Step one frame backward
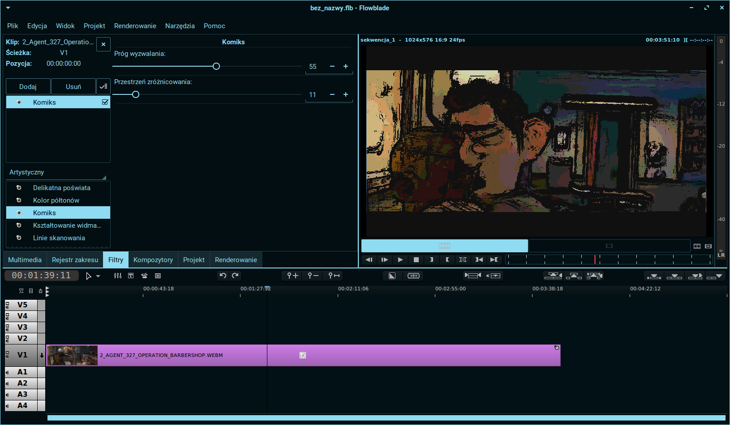Image resolution: width=730 pixels, height=425 pixels. pyautogui.click(x=369, y=259)
